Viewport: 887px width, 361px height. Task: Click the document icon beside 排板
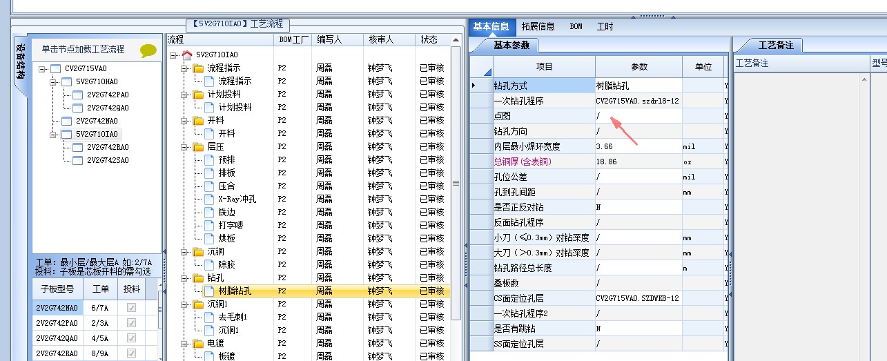210,173
